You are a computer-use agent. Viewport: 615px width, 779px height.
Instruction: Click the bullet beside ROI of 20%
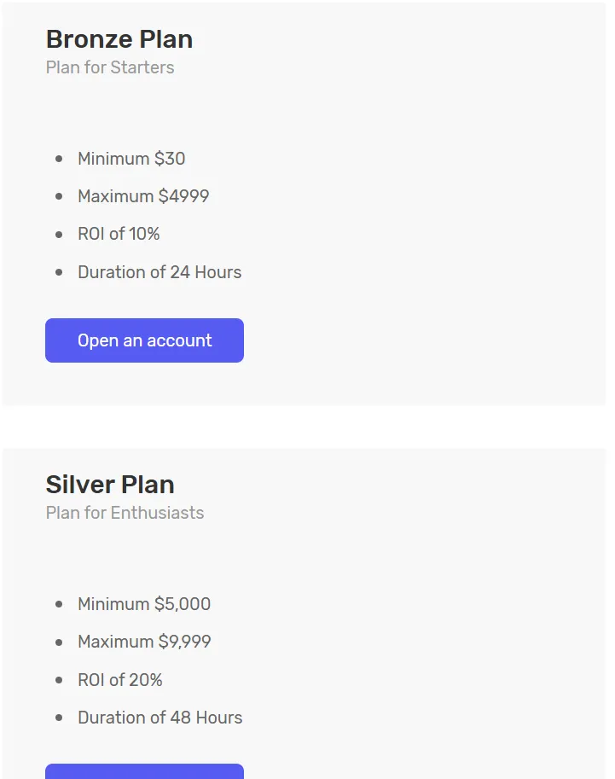point(59,680)
